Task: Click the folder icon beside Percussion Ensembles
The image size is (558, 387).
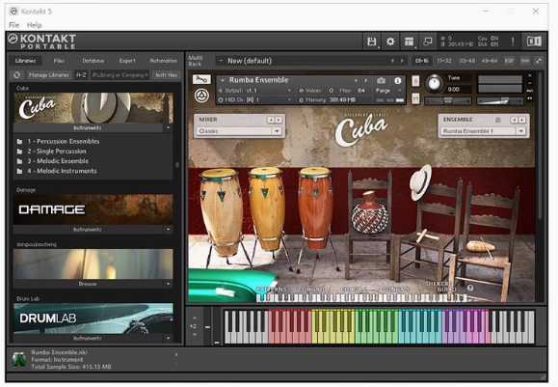Action: click(20, 142)
